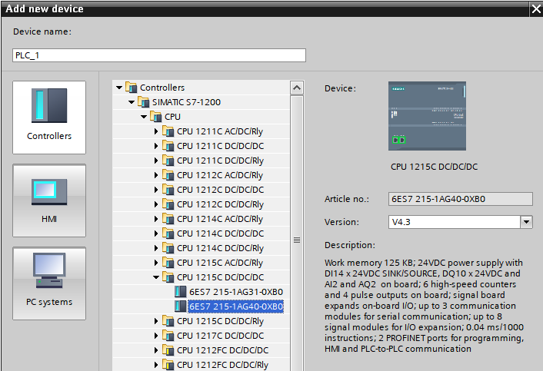
Task: Click the scroll up arrow of device tree
Action: [x=297, y=88]
